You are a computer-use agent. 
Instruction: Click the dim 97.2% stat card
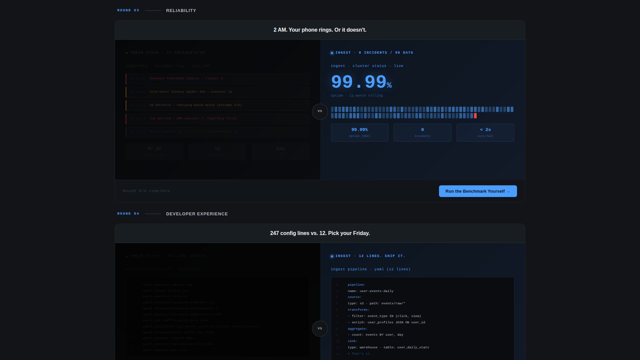[154, 151]
